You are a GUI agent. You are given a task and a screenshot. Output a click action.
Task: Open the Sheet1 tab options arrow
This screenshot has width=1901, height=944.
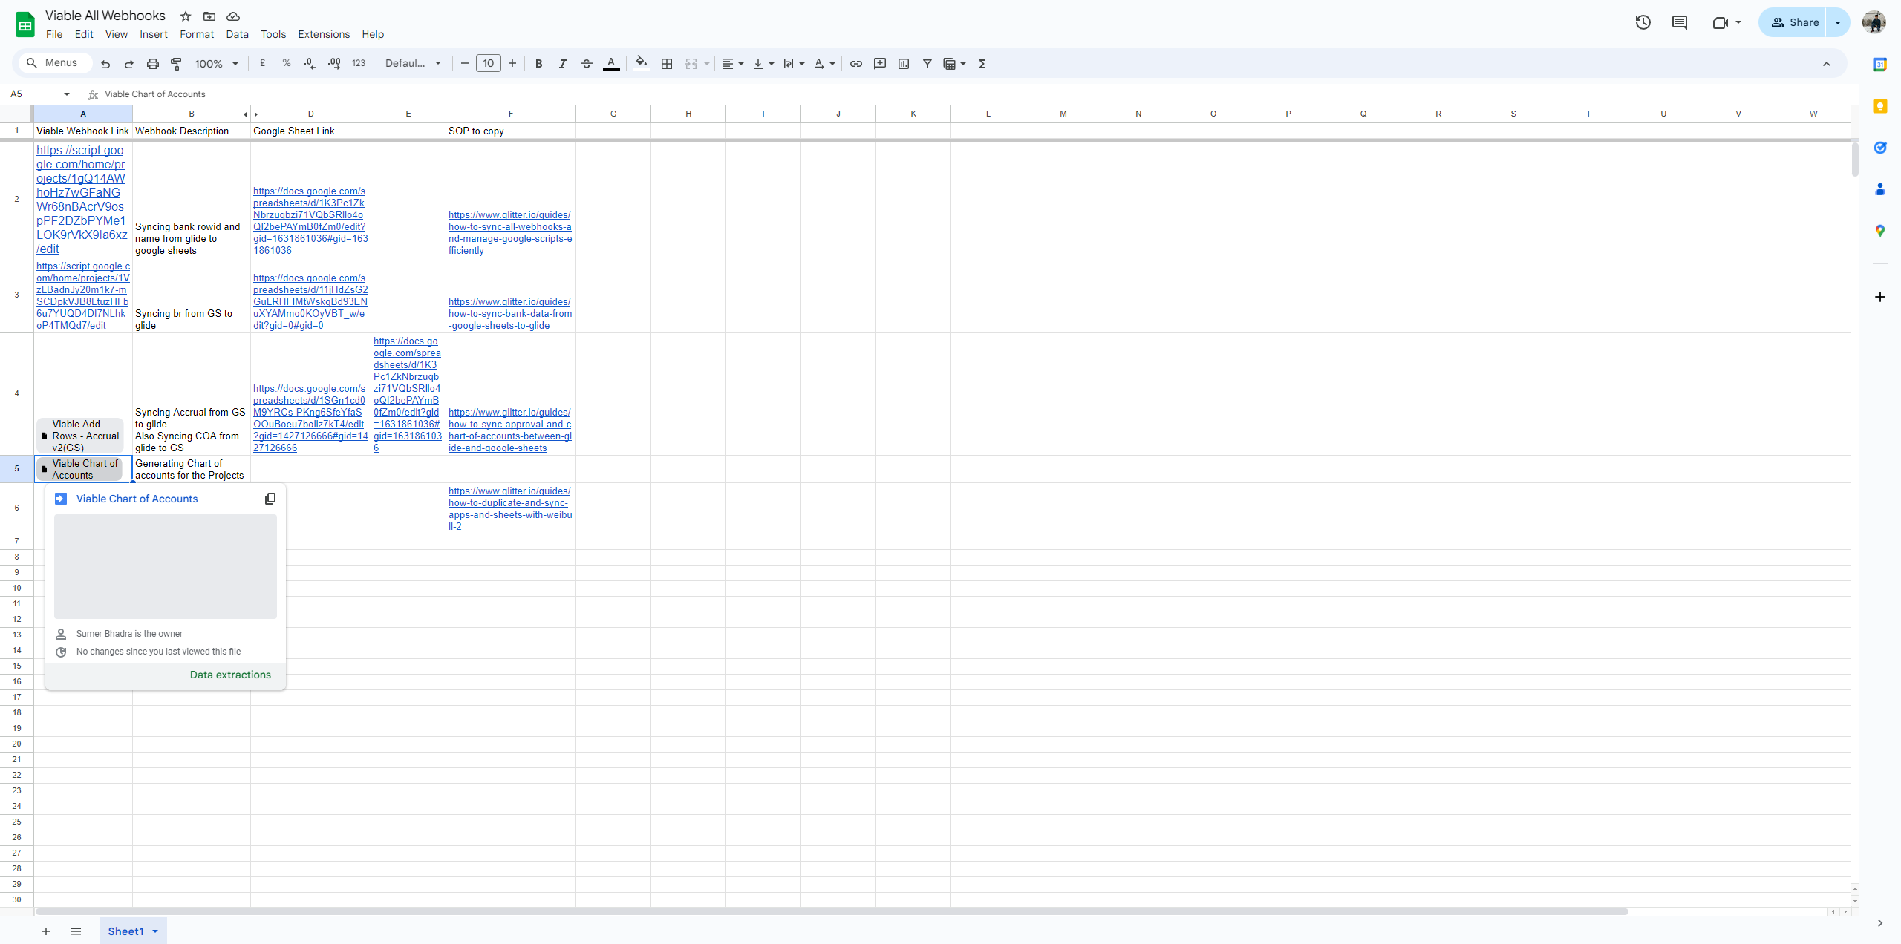pos(155,931)
